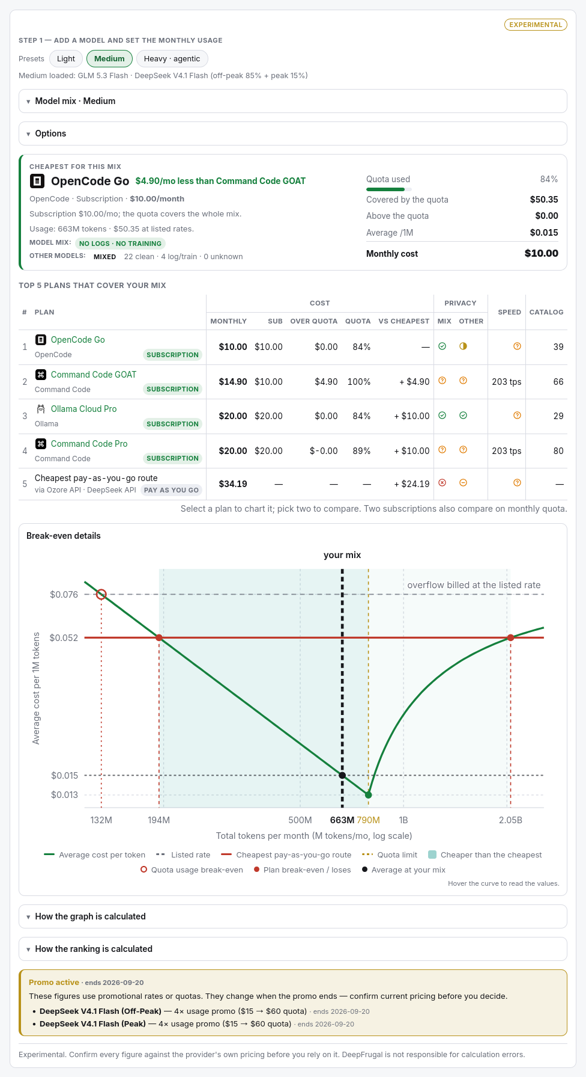Screen dimensions: 586x1077
Task: Expand How the ranking is calculated
Action: point(293,949)
